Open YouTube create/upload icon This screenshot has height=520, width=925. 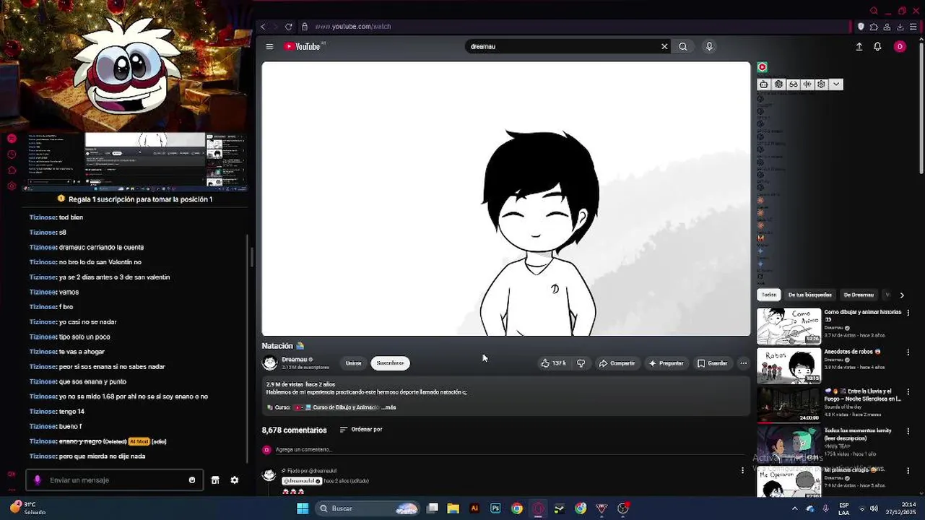(859, 46)
